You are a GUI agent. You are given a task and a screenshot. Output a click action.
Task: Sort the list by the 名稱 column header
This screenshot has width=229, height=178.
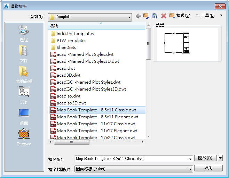coord(96,26)
